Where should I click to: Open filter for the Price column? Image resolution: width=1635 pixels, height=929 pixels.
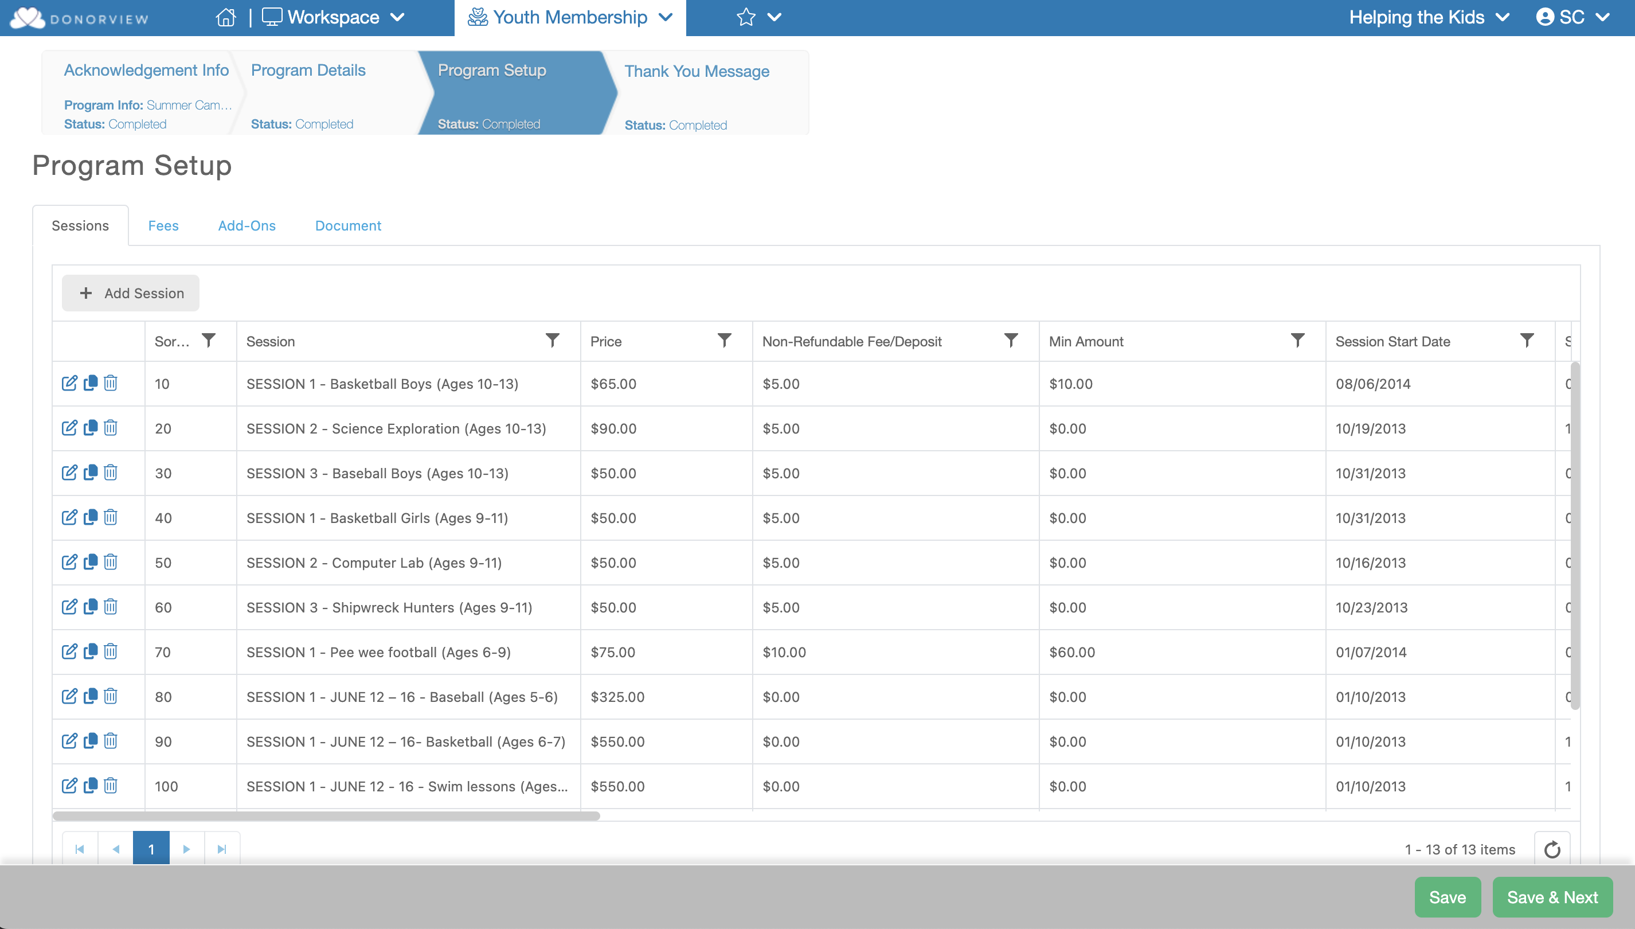pyautogui.click(x=723, y=340)
